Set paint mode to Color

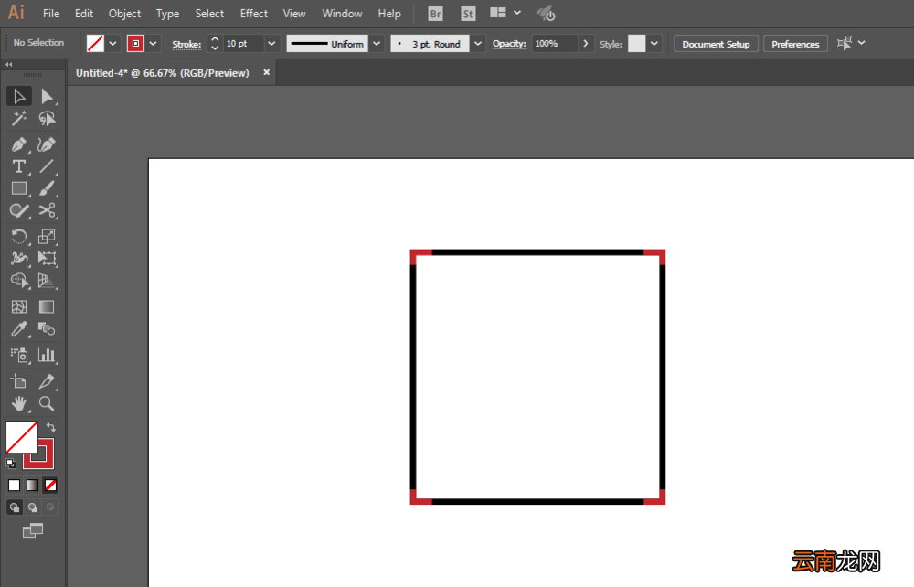(14, 485)
